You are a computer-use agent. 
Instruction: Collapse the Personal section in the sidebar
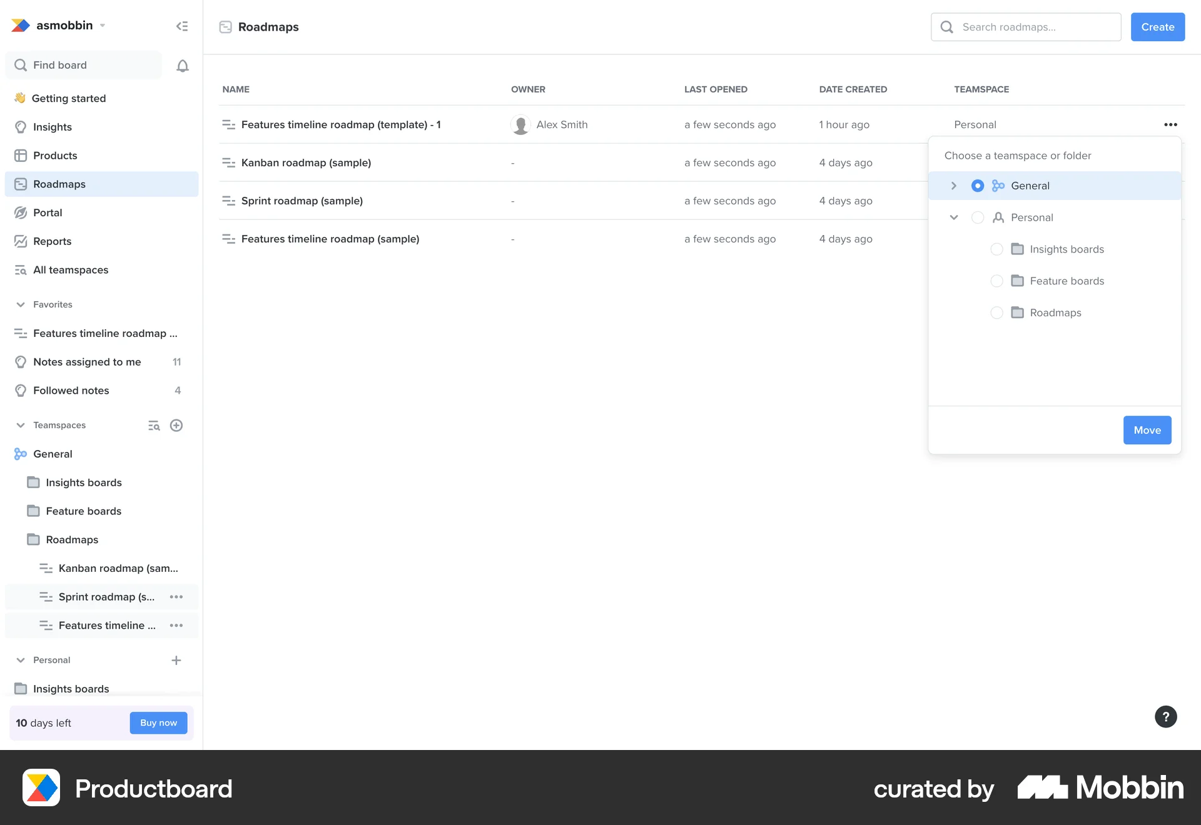click(21, 660)
